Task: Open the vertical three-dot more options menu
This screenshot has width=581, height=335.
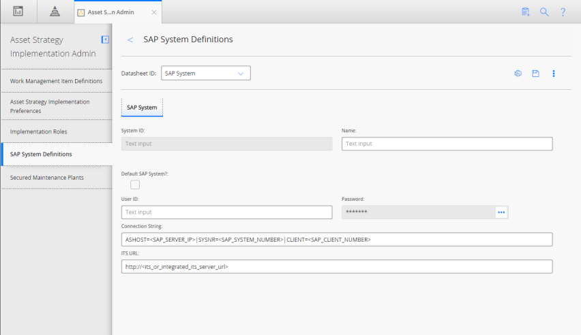Action: (554, 74)
